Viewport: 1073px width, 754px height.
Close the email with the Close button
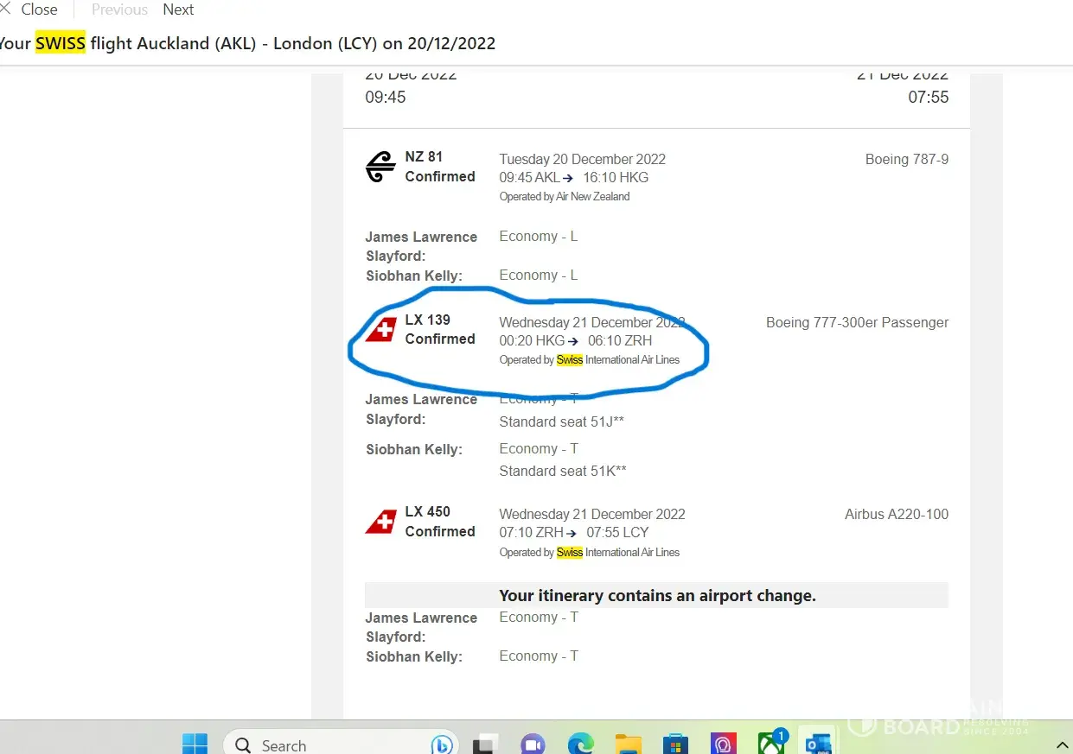click(x=29, y=10)
